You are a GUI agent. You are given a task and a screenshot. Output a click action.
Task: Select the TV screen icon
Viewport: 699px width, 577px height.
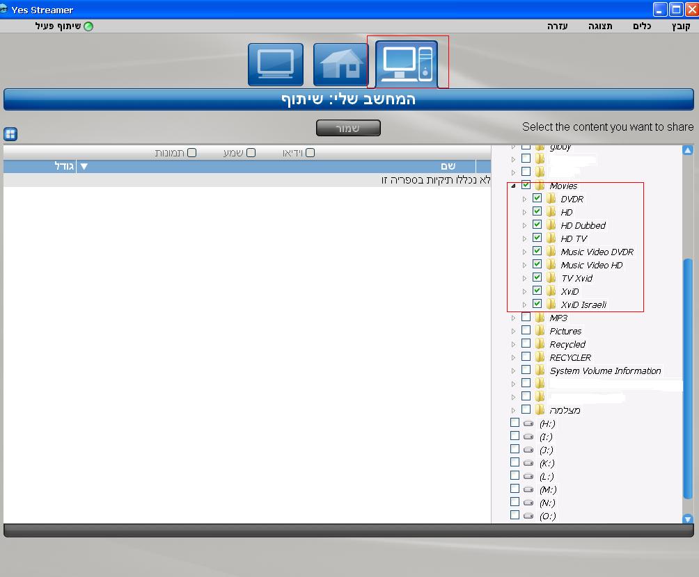click(276, 65)
